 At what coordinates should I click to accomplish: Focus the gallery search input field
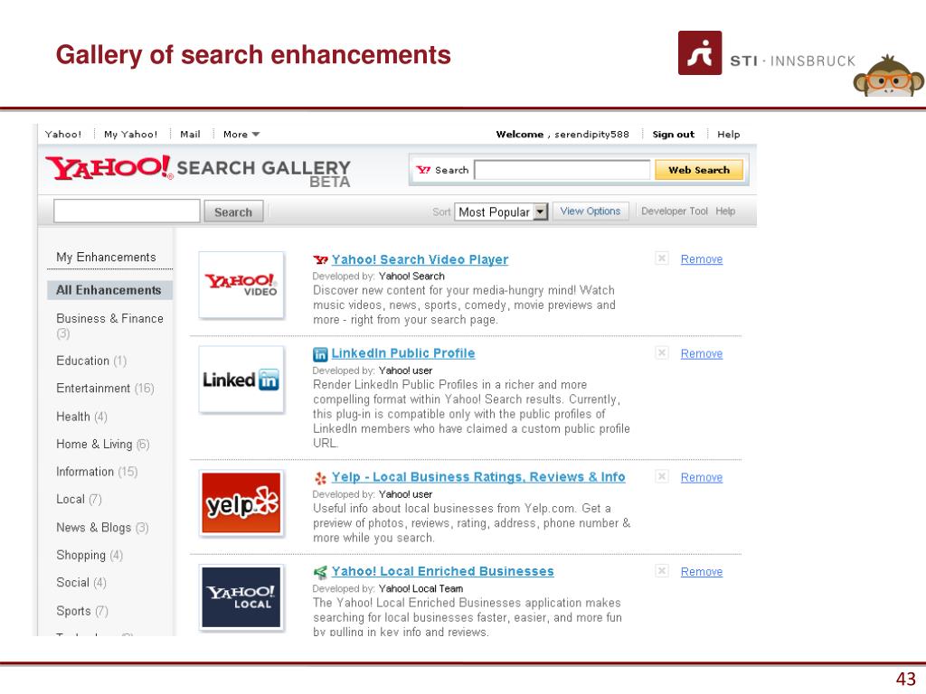[127, 211]
